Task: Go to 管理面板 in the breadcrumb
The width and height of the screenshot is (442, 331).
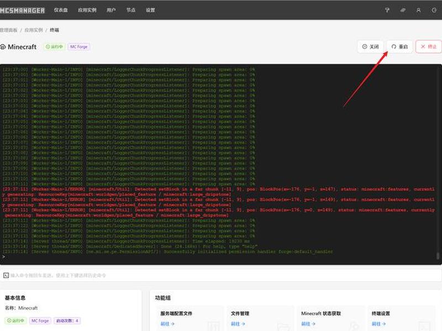Action: (x=8, y=30)
